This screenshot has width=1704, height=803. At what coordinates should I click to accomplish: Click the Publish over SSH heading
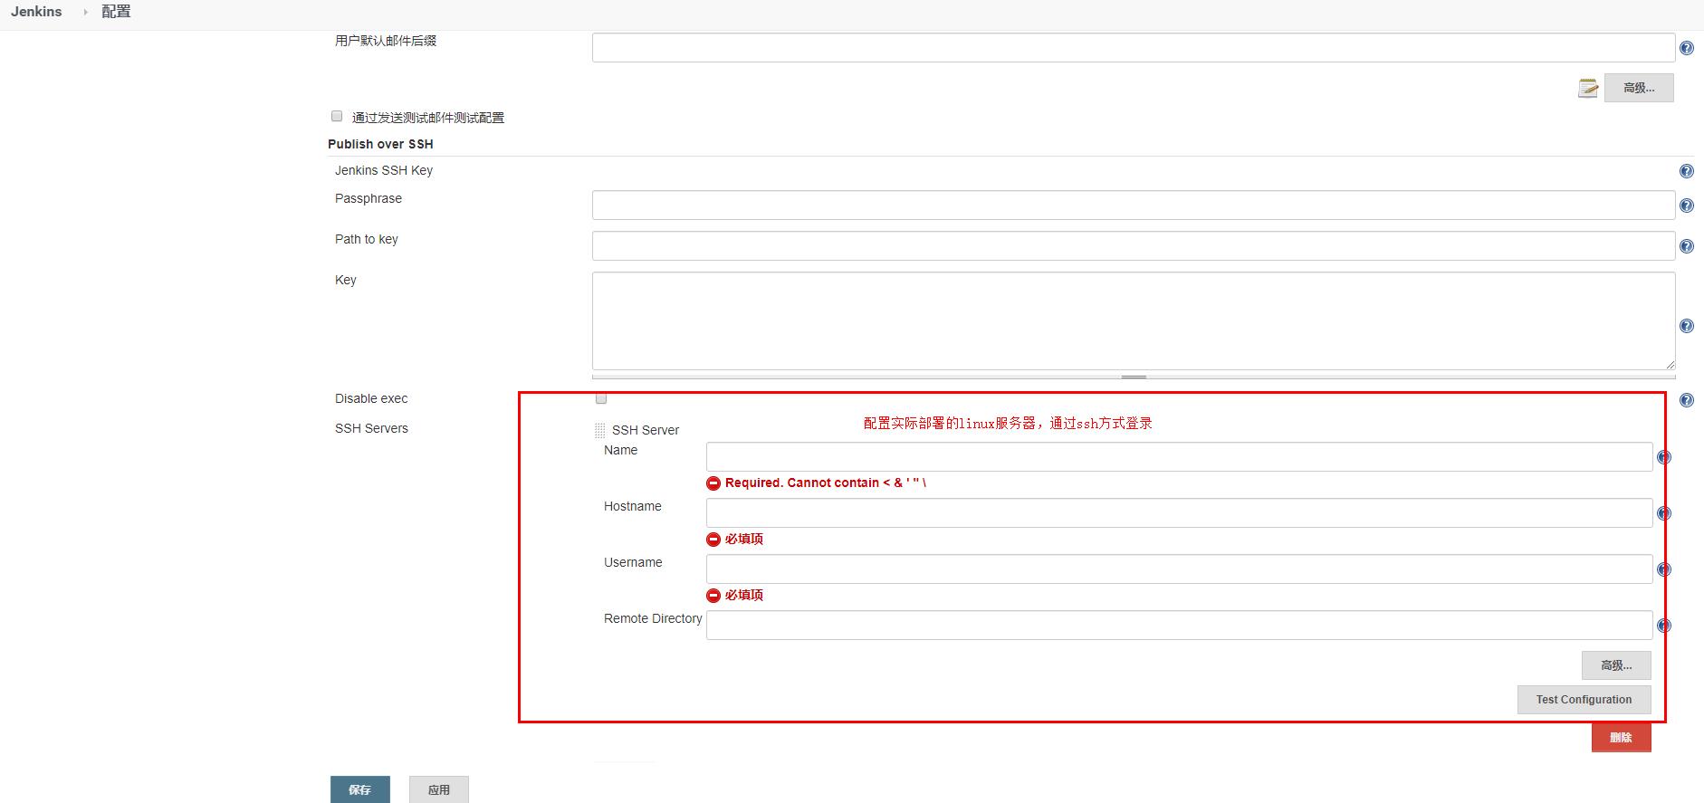tap(380, 144)
